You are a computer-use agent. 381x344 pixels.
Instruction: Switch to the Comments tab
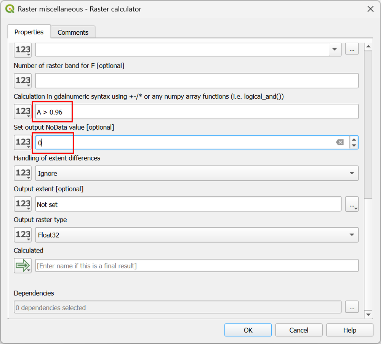click(73, 32)
